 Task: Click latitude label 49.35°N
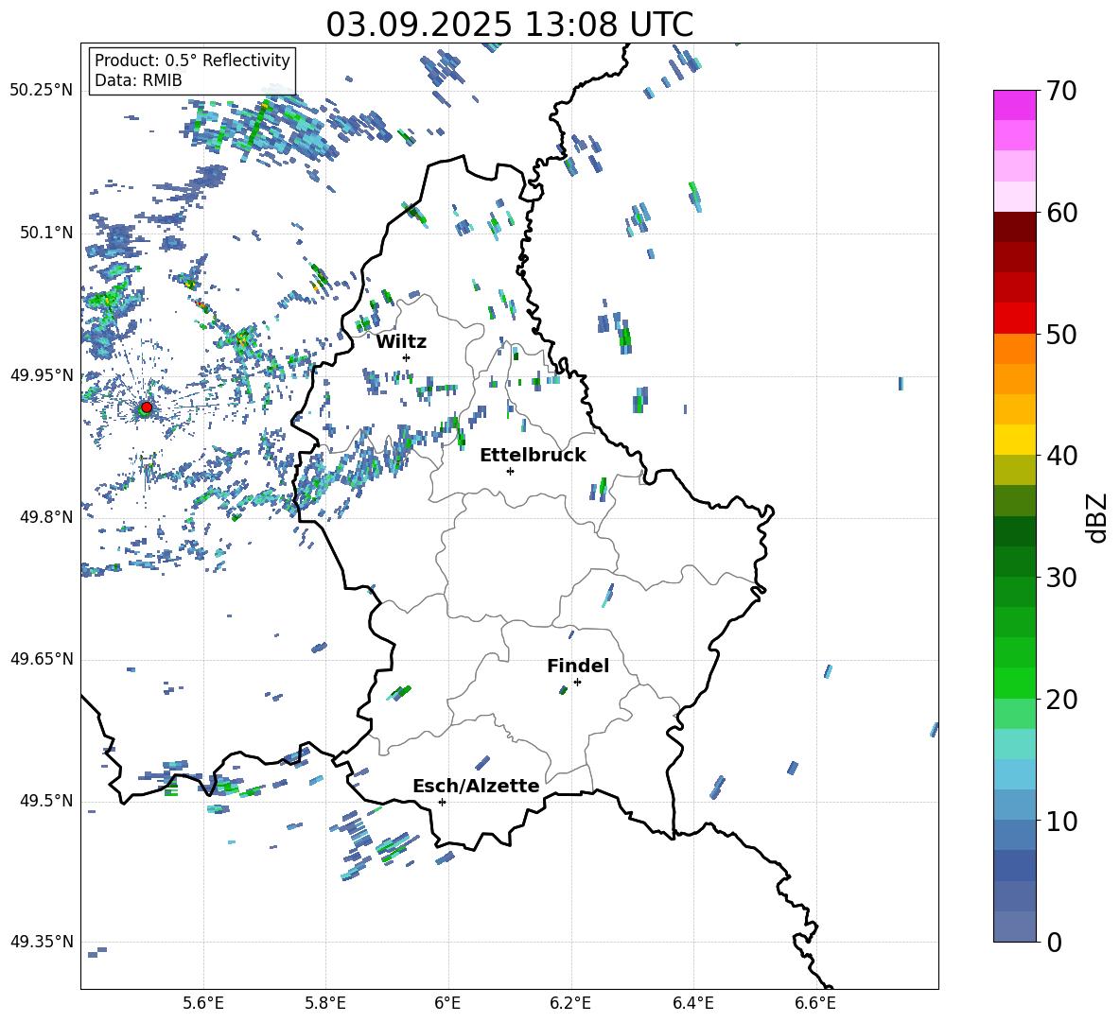42,942
